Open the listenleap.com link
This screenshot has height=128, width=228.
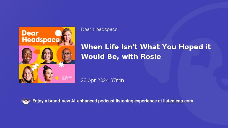click(178, 101)
